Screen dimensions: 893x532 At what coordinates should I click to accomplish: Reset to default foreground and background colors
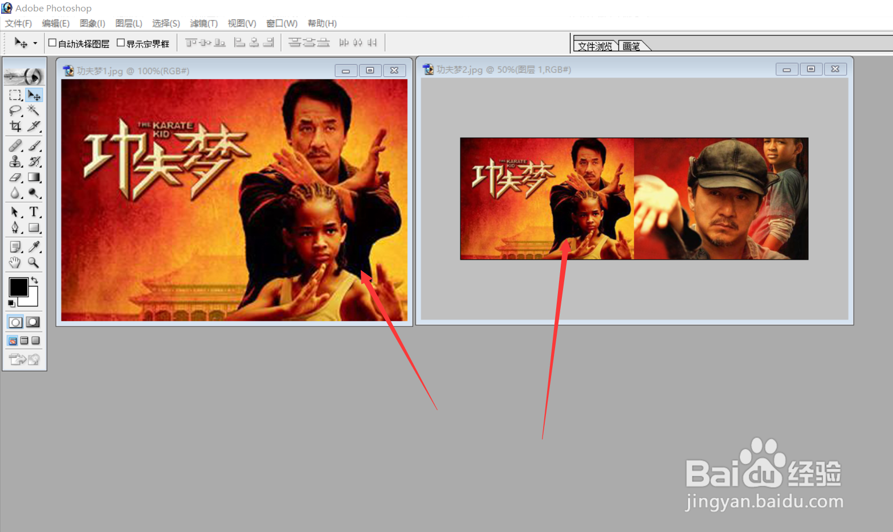(11, 304)
